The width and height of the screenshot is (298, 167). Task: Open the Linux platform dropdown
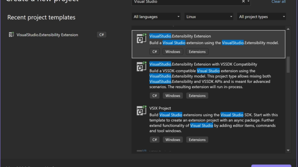coord(209,17)
